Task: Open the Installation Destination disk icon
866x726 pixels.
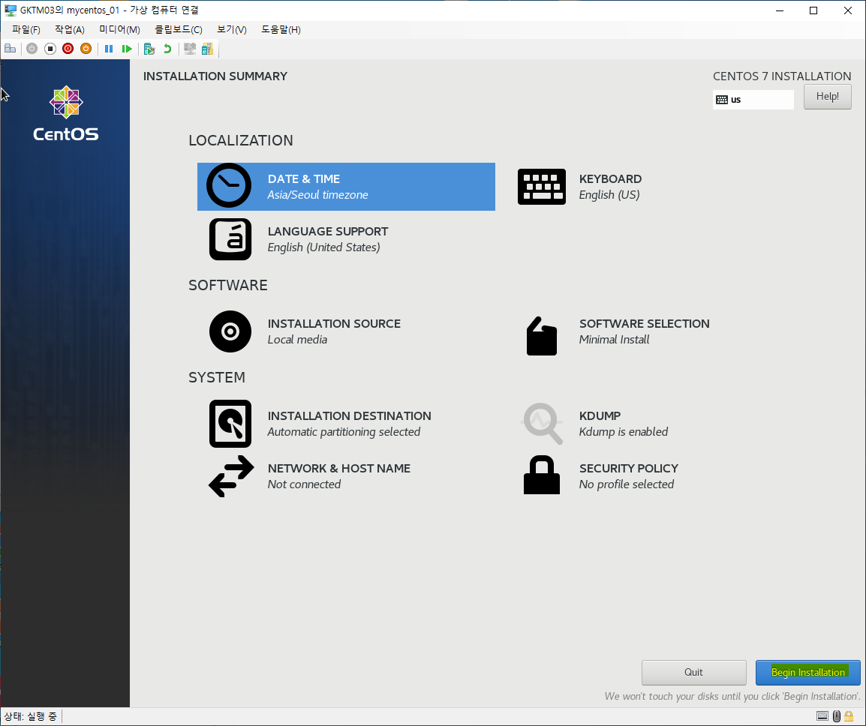Action: [x=230, y=424]
